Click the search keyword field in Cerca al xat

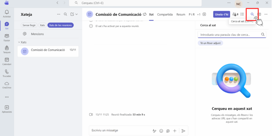229,35
